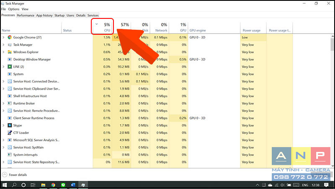The image size is (335, 189).
Task: Click the taskbar clock 12:38
Action: [315, 185]
